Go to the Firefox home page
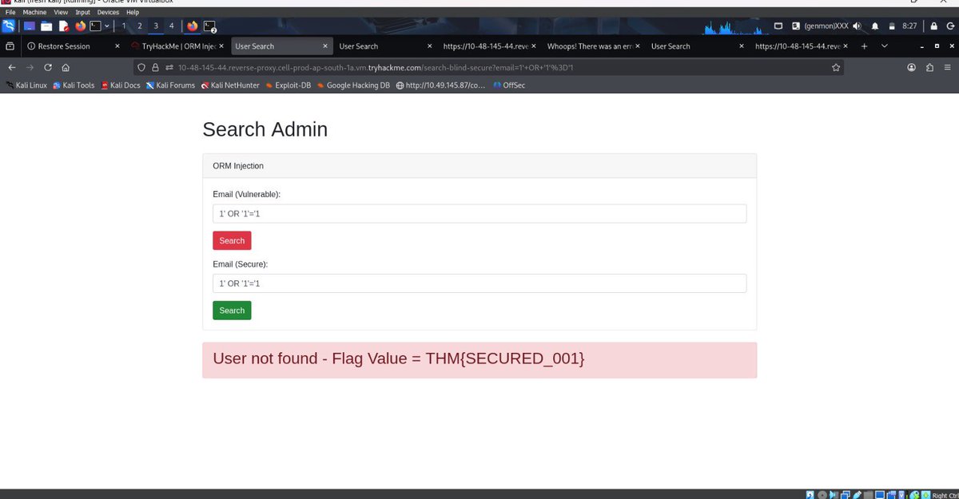This screenshot has height=499, width=959. 66,68
